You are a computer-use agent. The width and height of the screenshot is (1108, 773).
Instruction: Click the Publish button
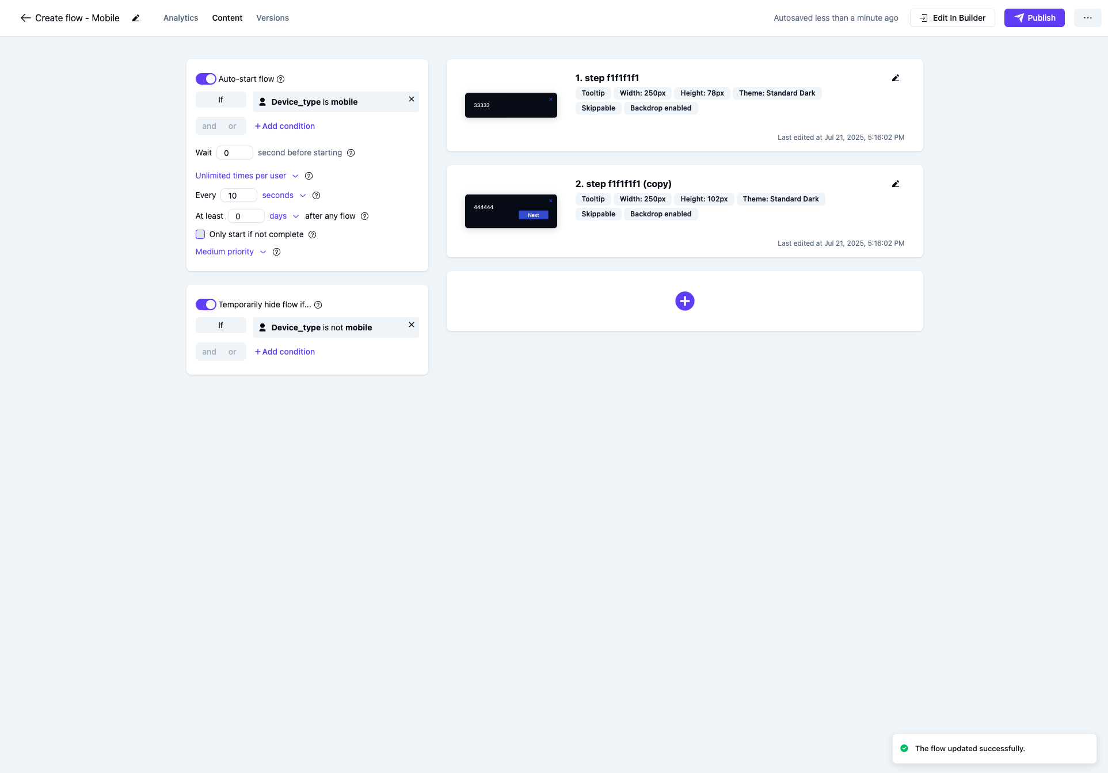(x=1034, y=18)
